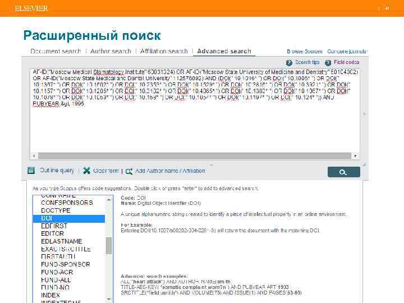
Task: Click Add Author name / Affiliation link
Action: pos(170,171)
